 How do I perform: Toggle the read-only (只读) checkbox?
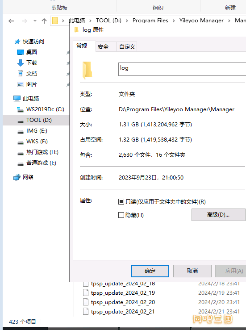[121, 202]
